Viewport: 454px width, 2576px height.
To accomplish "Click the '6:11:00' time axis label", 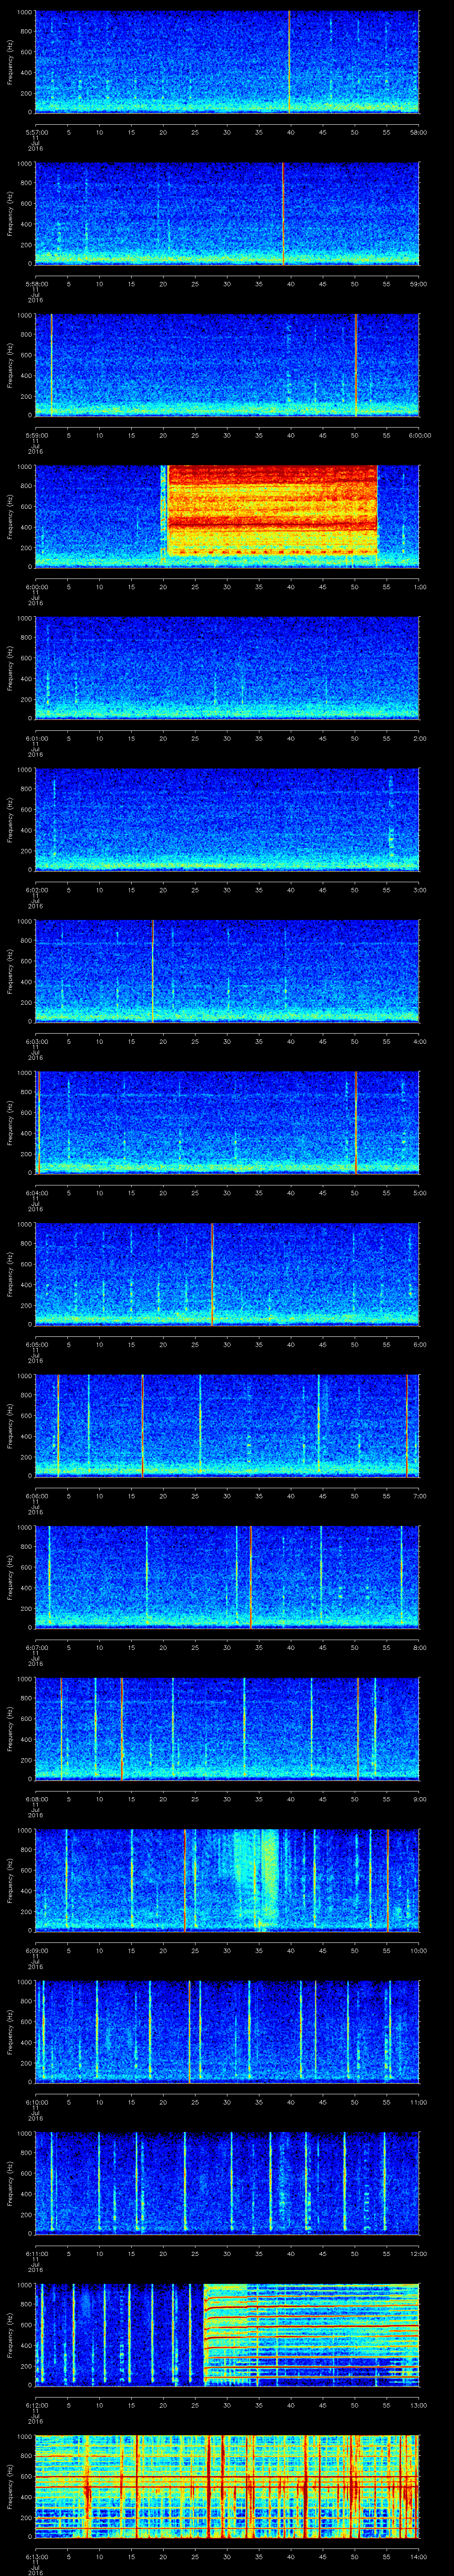I will [x=36, y=2252].
